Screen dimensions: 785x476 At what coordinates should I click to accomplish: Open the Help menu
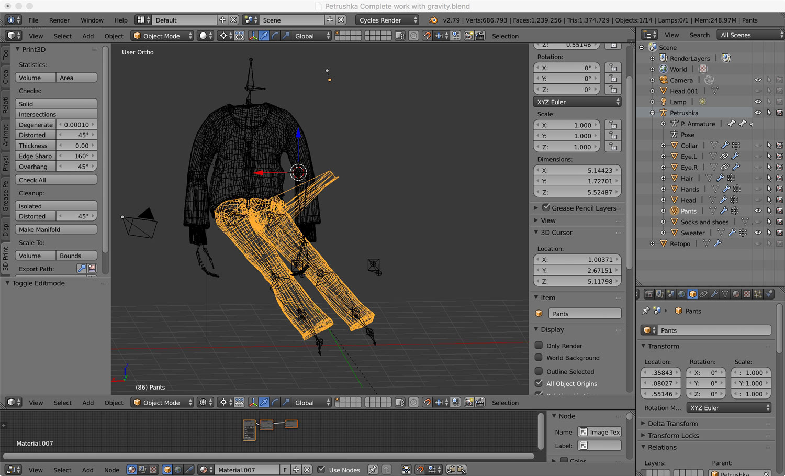click(120, 20)
